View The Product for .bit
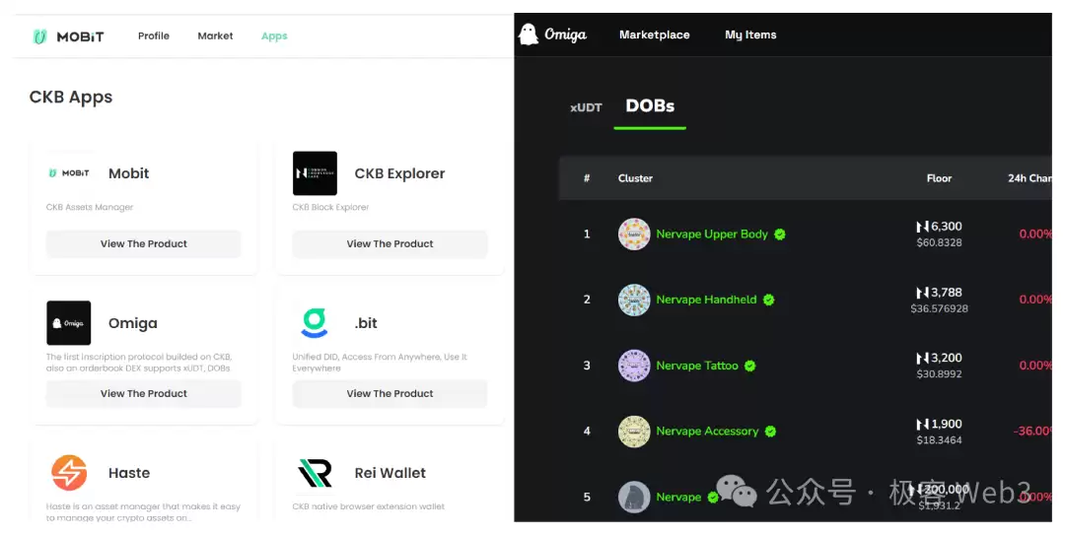Screen dimensions: 1065x535 coord(390,394)
